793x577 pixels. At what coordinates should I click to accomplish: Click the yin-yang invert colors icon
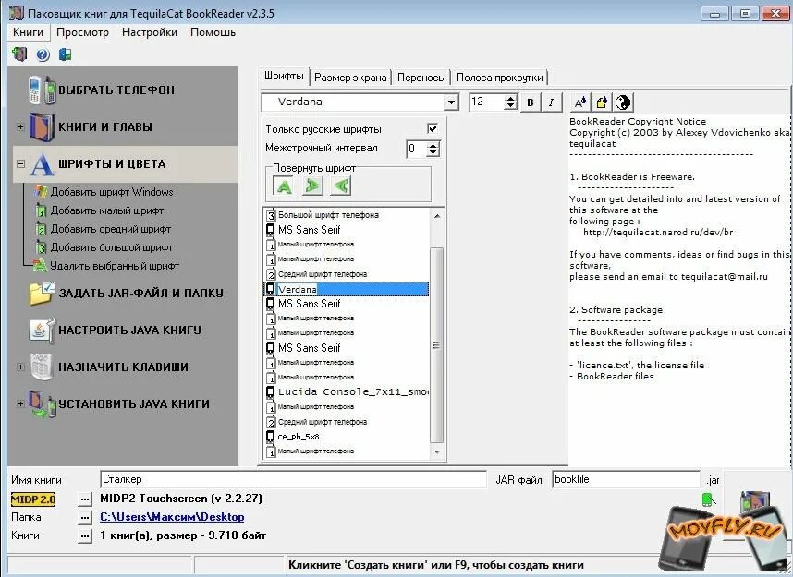[623, 102]
